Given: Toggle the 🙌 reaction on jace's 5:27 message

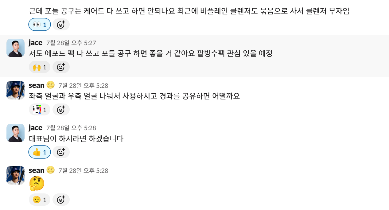Looking at the screenshot, I should point(39,67).
